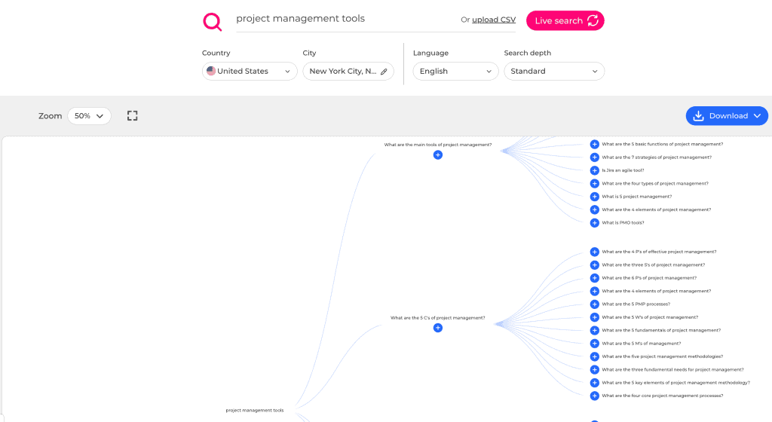
Task: Click plus for '7 strategies of project management'
Action: (x=594, y=157)
